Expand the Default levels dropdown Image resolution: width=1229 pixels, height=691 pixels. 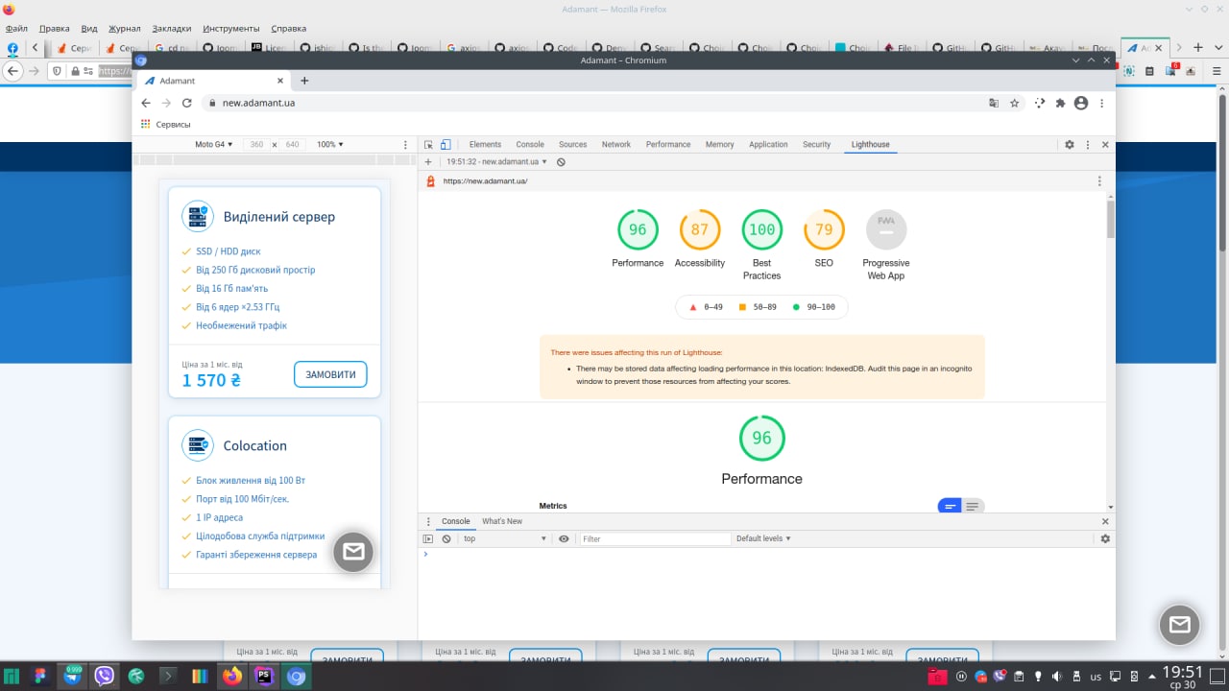point(763,539)
